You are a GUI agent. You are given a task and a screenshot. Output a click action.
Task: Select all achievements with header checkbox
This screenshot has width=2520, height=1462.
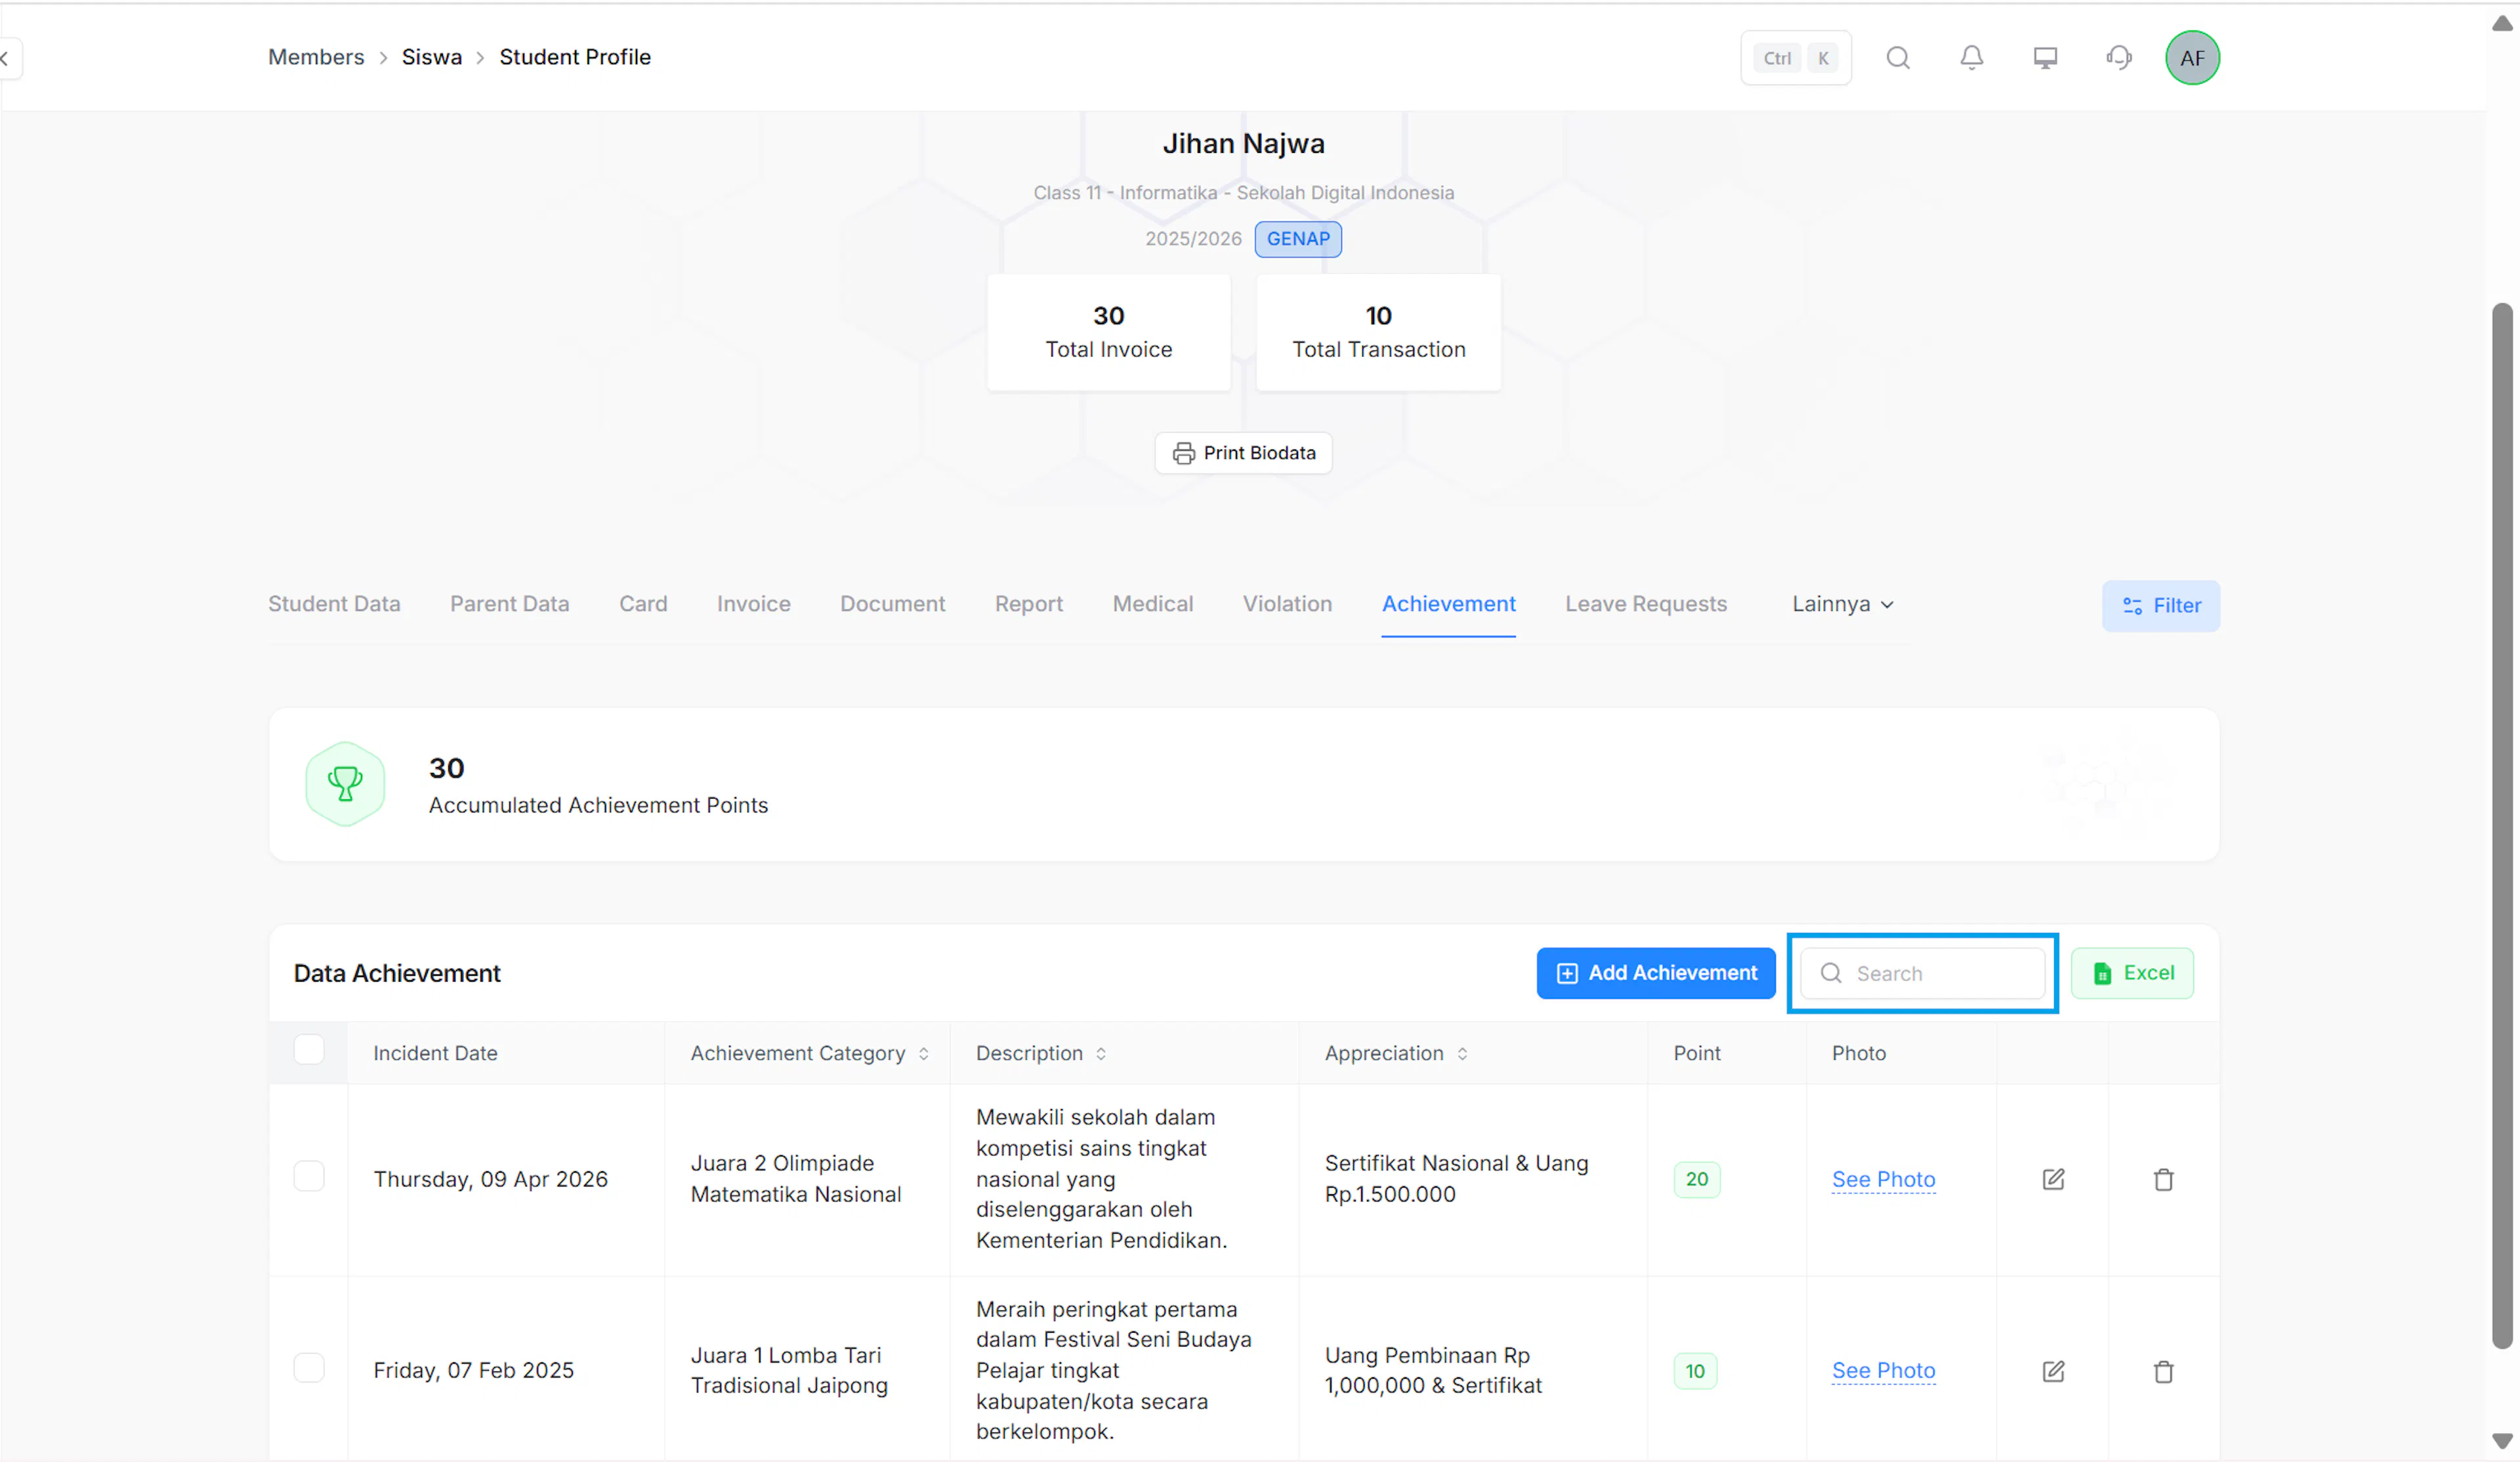coord(309,1050)
